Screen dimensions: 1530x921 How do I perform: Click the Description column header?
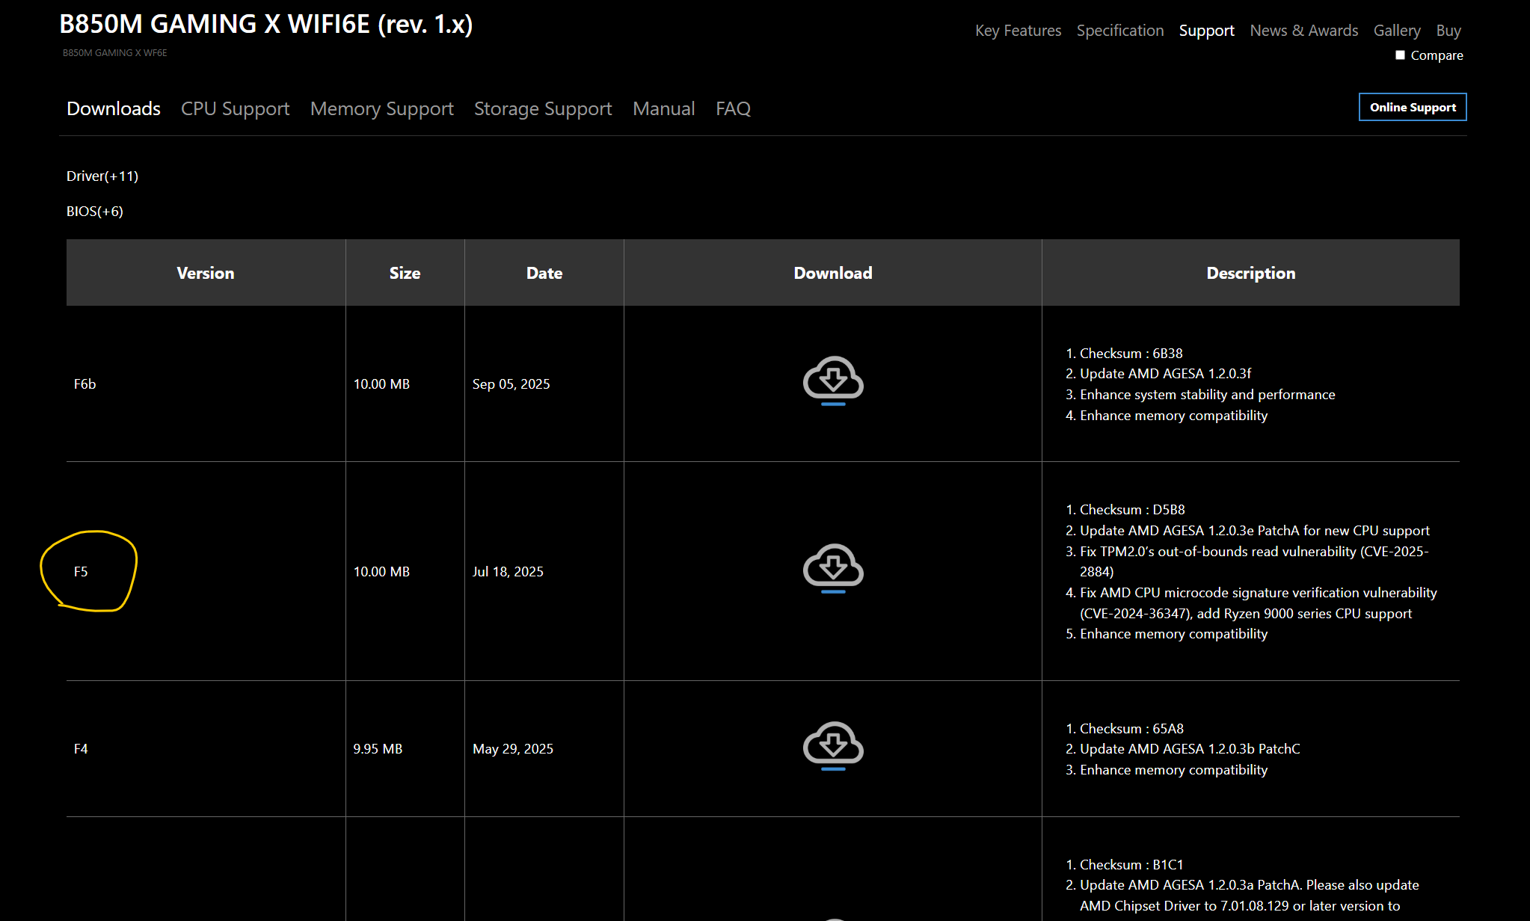[x=1251, y=273]
